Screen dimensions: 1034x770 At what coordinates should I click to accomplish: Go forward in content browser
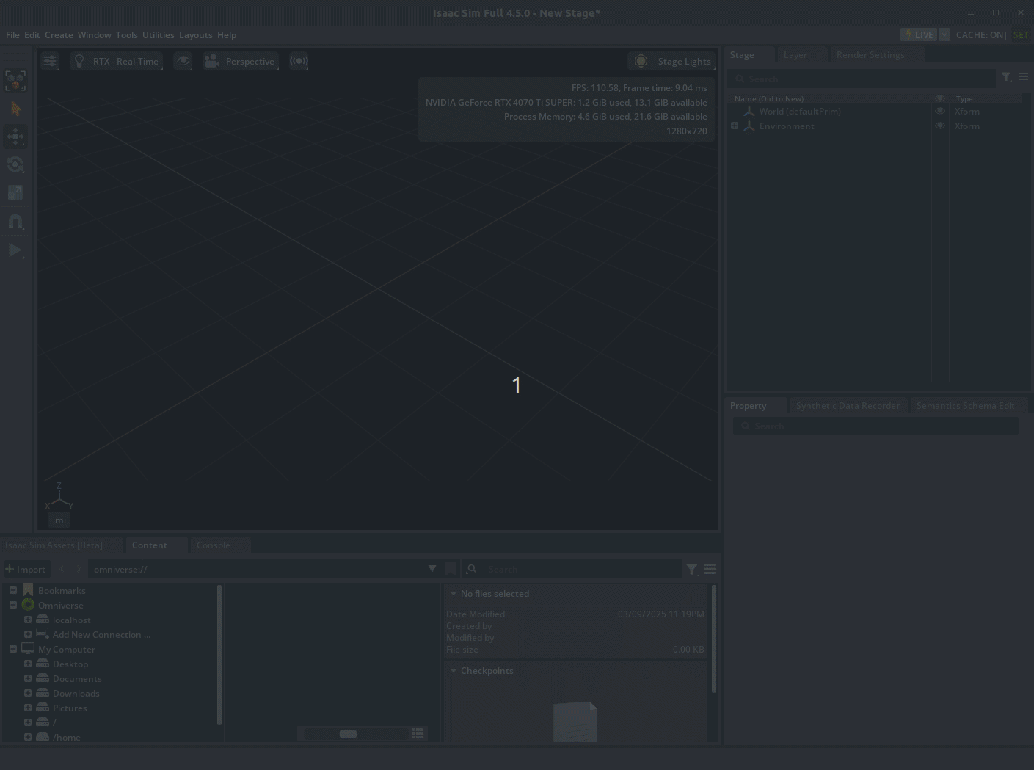79,569
